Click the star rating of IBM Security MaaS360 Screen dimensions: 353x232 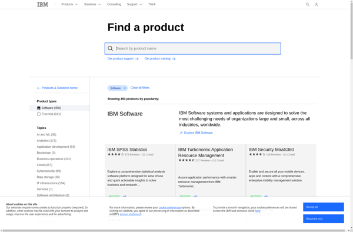point(257,154)
